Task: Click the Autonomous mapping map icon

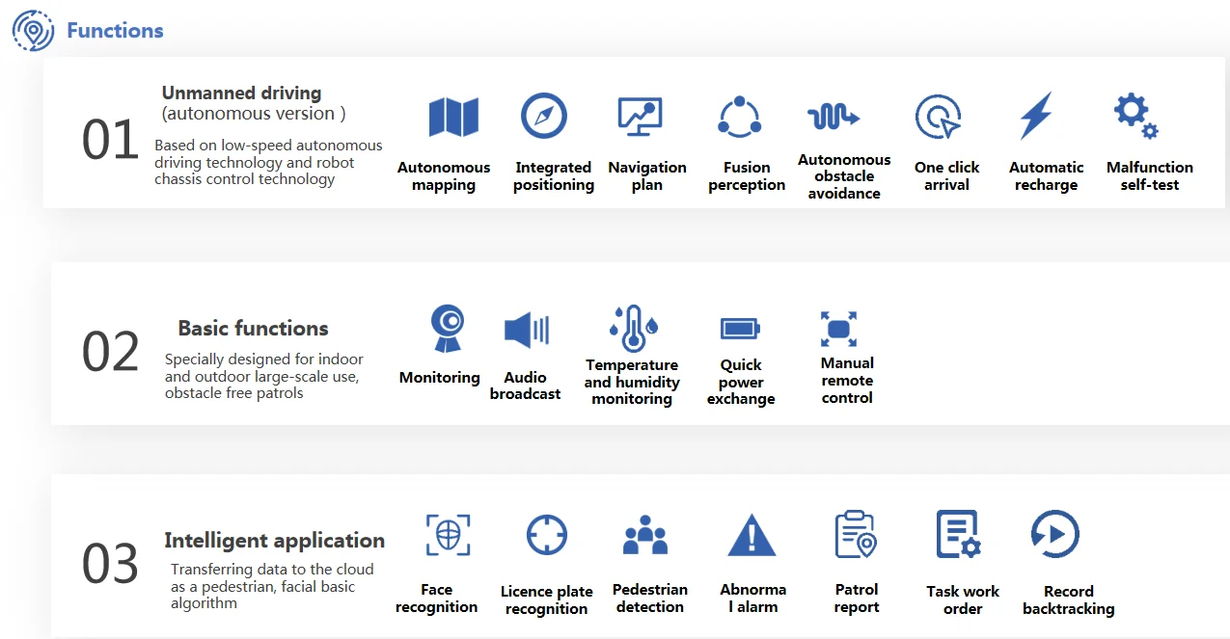Action: point(453,118)
